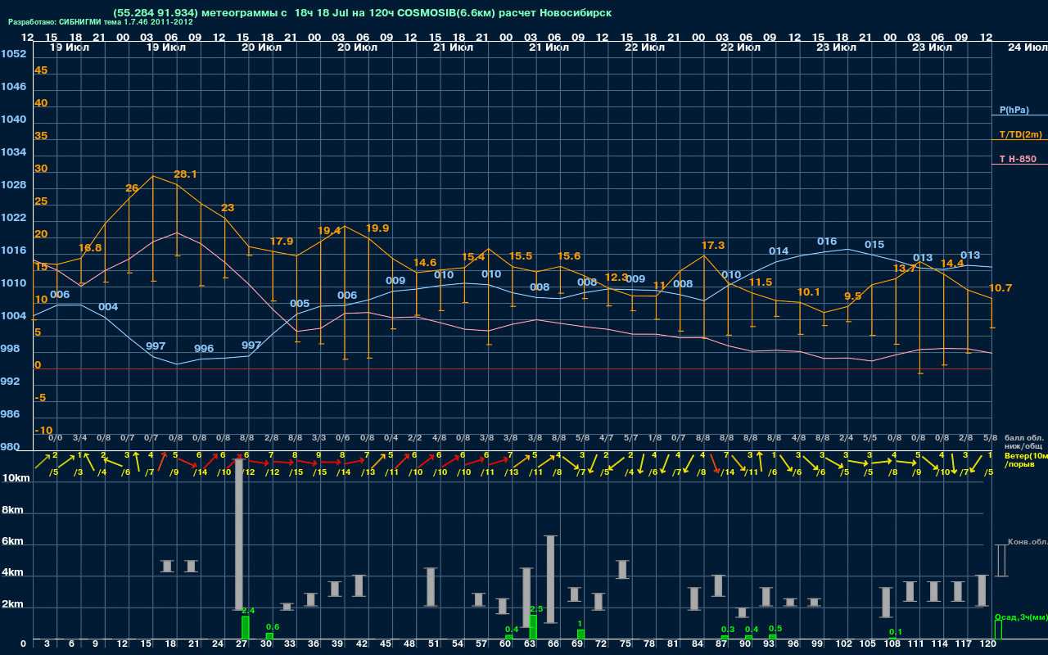Click the temperature label 10.1
Screen dimensions: 1048x655
click(808, 292)
